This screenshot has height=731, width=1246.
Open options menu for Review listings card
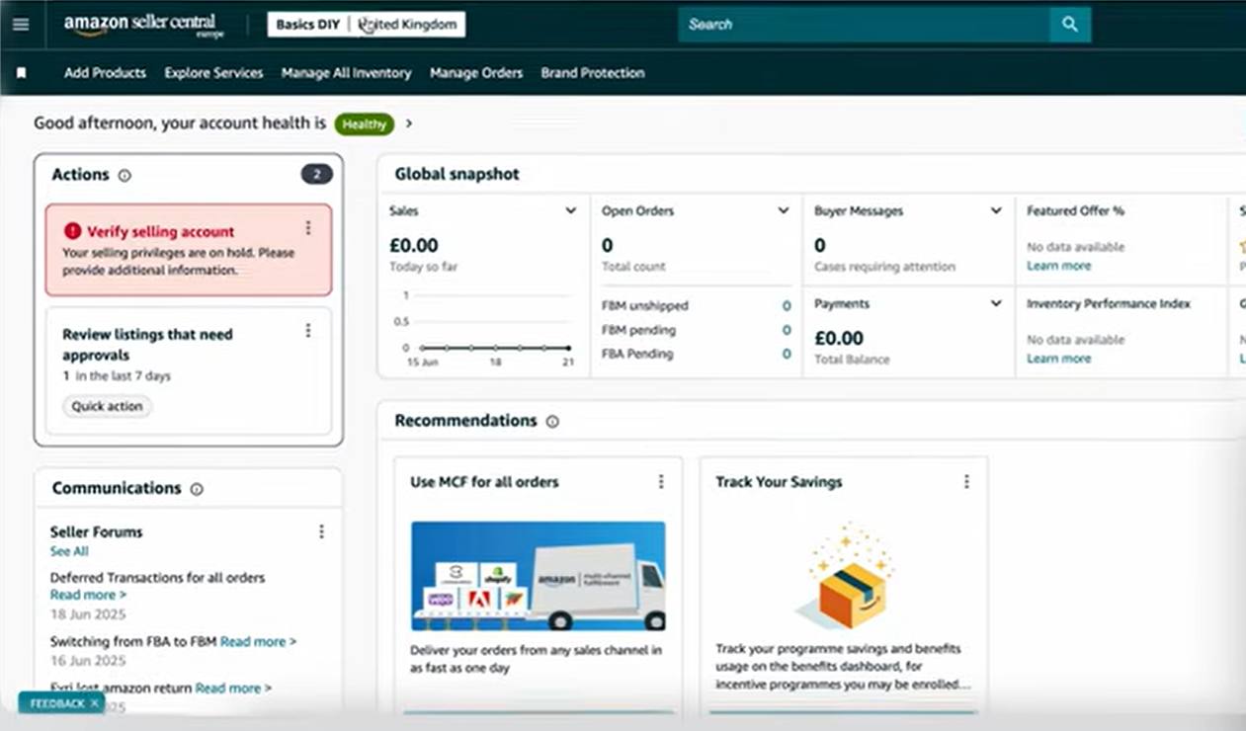pos(308,331)
